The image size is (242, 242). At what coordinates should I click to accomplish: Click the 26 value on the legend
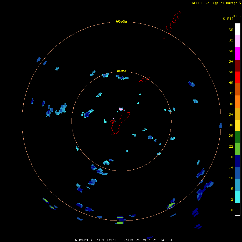(231, 136)
